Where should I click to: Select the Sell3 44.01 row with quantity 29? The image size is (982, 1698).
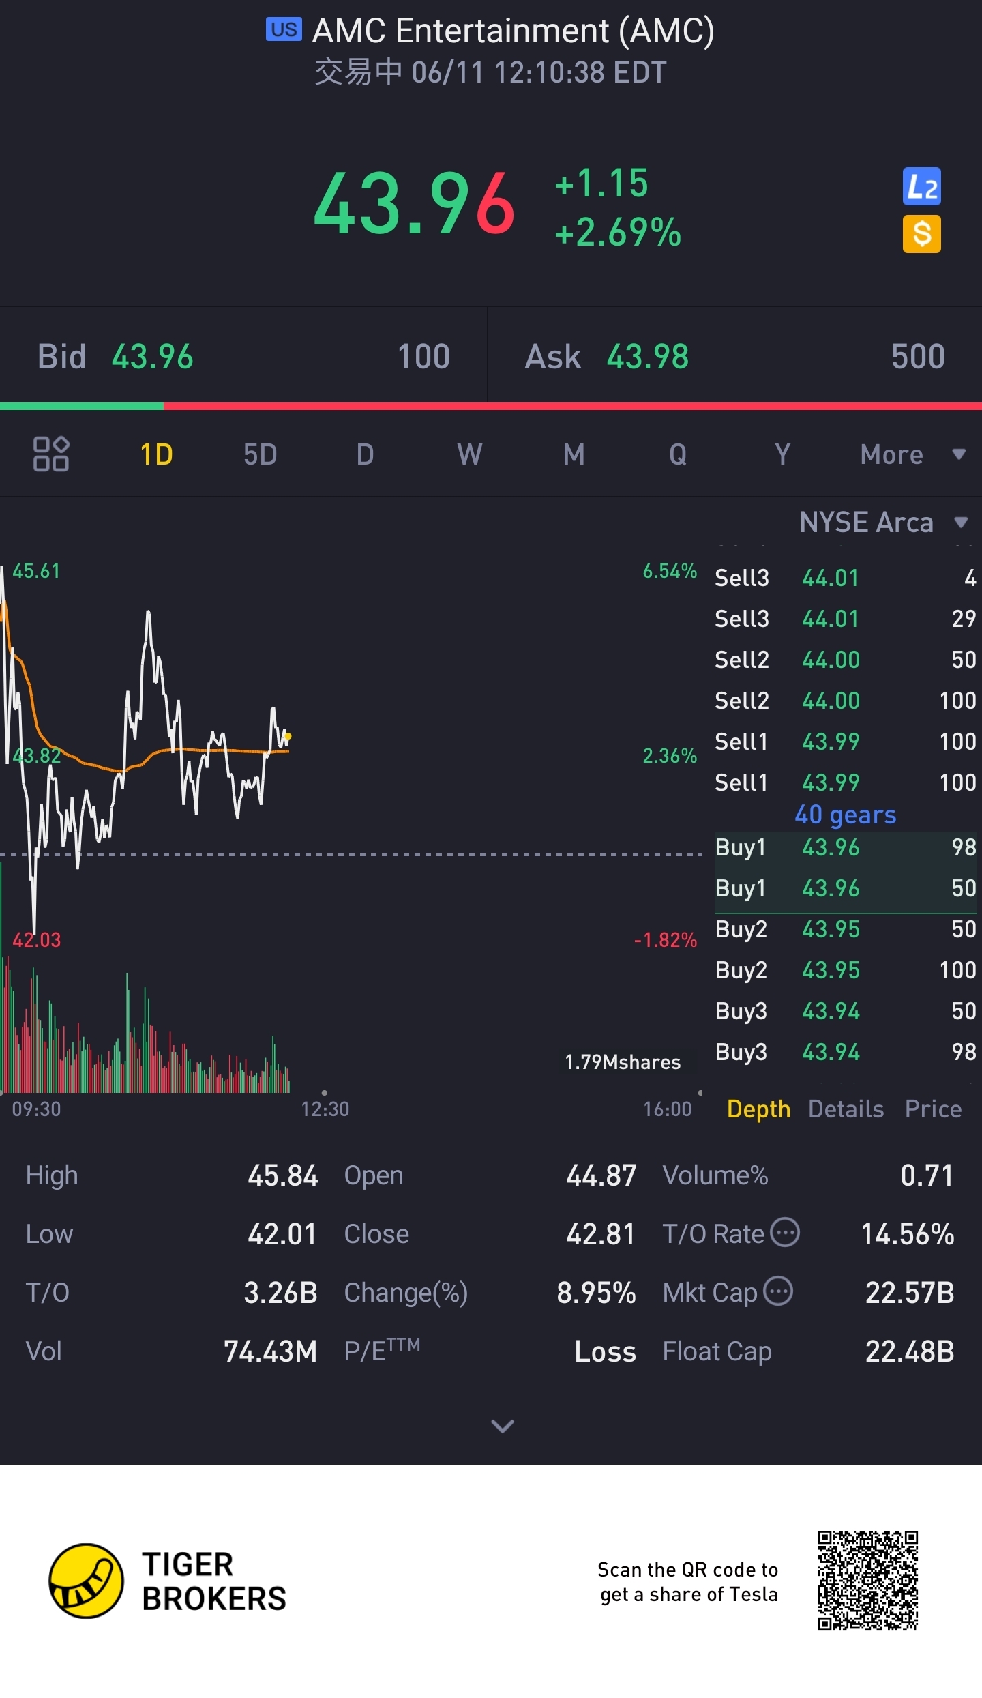point(846,619)
